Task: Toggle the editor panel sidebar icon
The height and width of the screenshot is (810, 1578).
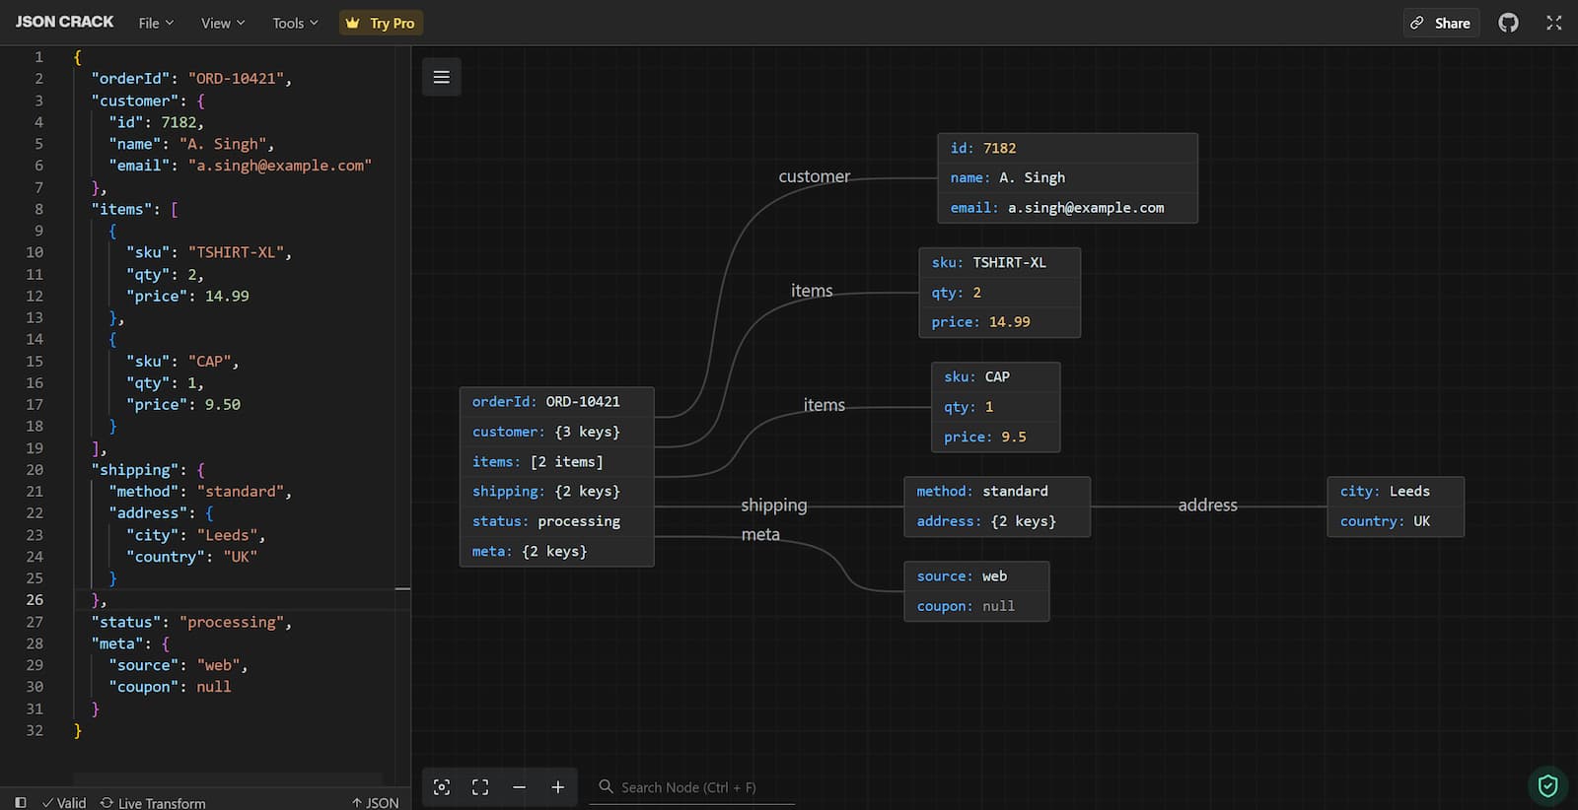Action: click(20, 802)
